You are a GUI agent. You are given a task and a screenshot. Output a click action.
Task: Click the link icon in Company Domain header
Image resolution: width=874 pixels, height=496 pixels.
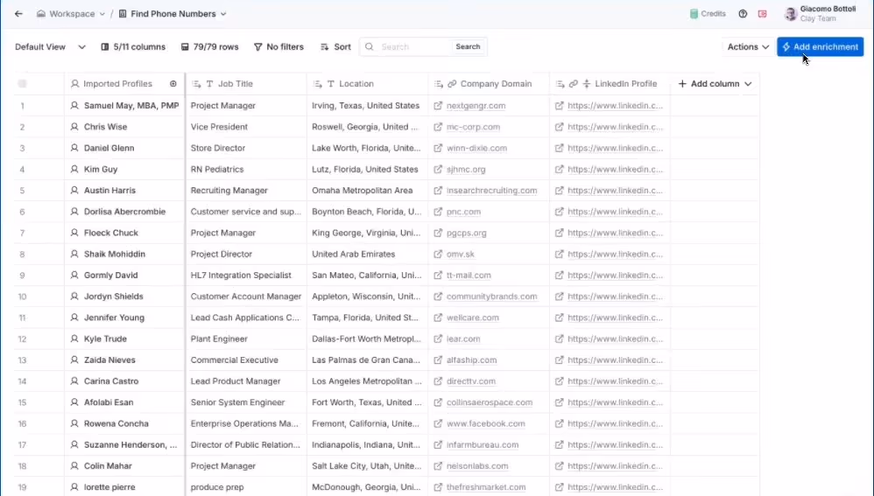[x=452, y=83]
